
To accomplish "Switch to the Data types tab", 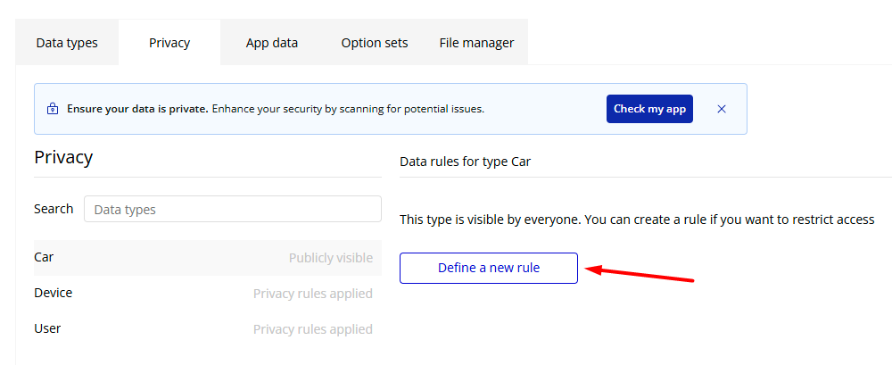I will (x=67, y=43).
